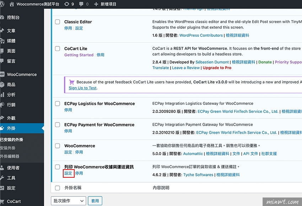Open 設定 settings in the sidebar
Screen dimensions: 302x206
coord(11,188)
